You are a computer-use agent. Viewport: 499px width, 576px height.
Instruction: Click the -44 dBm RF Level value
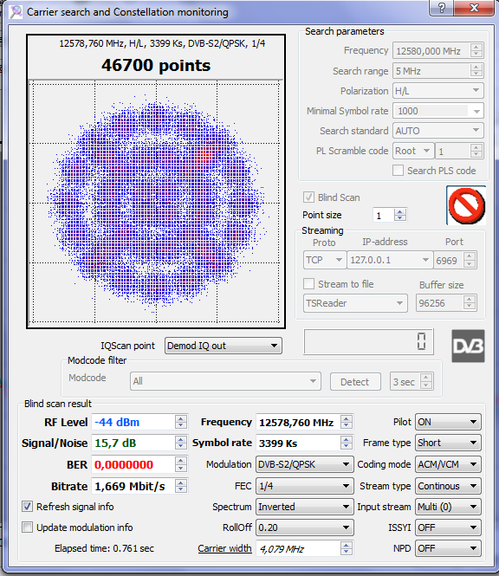[x=117, y=422]
